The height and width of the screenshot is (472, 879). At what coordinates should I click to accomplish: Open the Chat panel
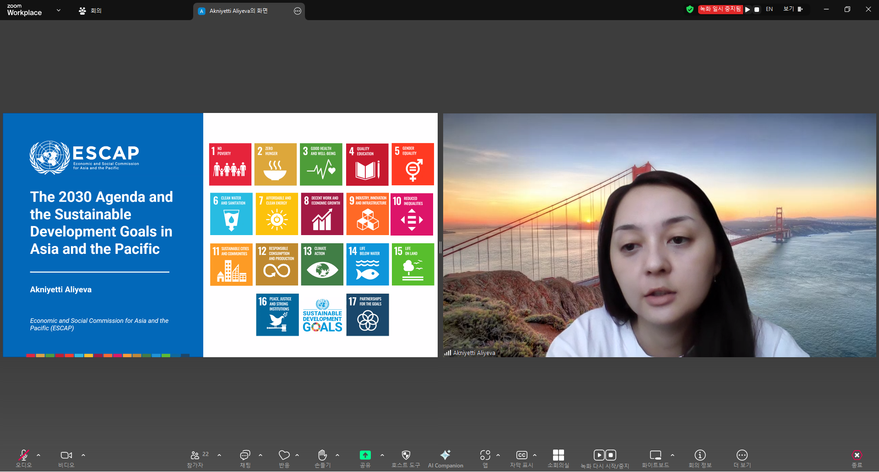(245, 455)
